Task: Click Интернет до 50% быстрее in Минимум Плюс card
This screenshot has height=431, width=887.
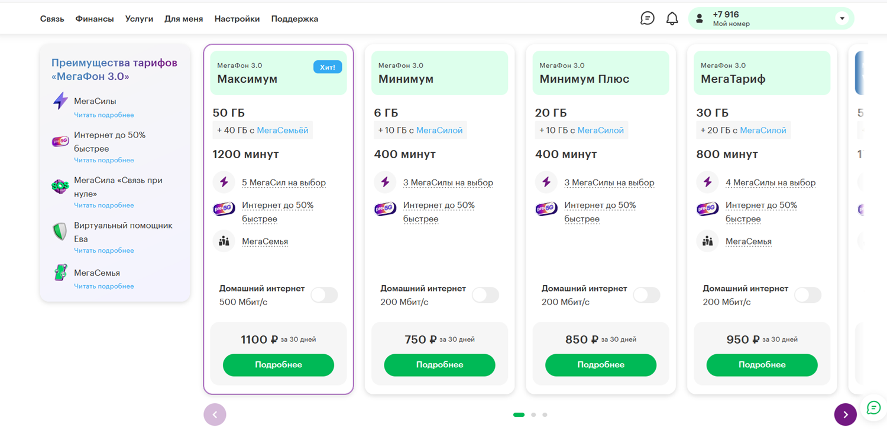Action: [600, 212]
